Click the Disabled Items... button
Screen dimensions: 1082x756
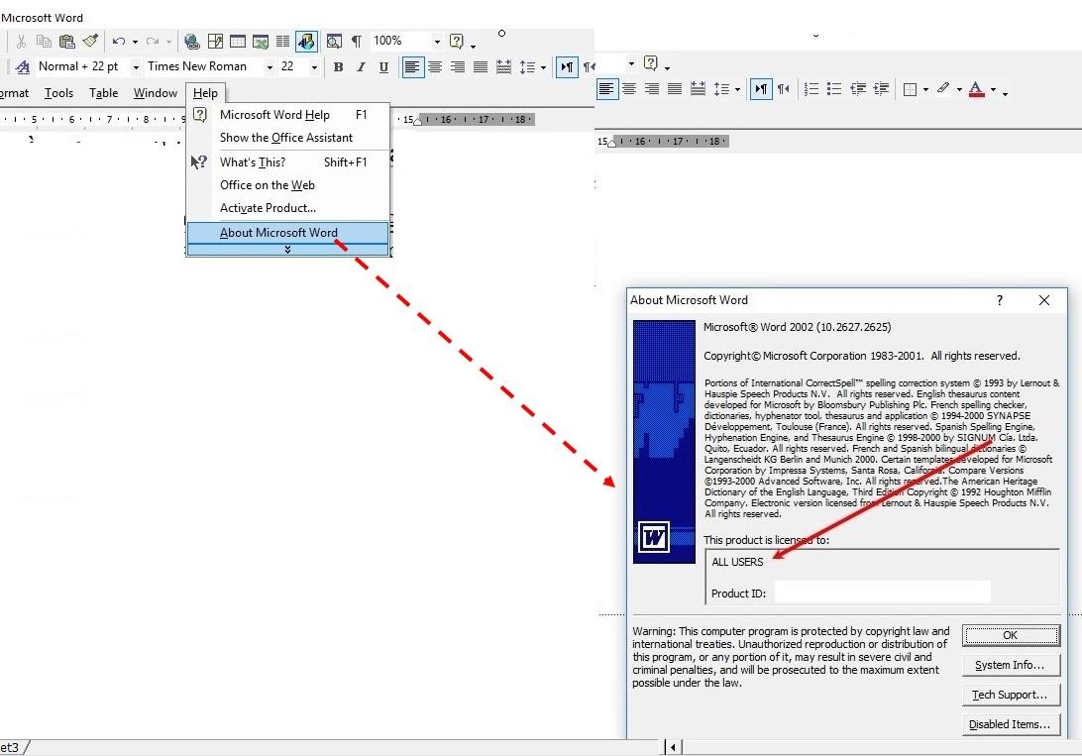tap(1011, 724)
